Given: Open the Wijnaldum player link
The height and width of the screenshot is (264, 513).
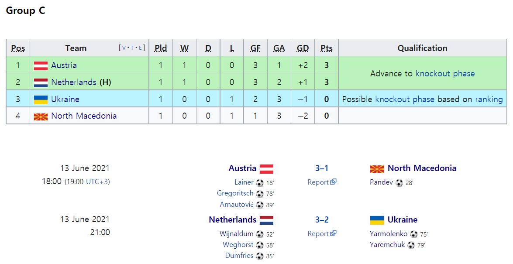Looking at the screenshot, I should (236, 233).
